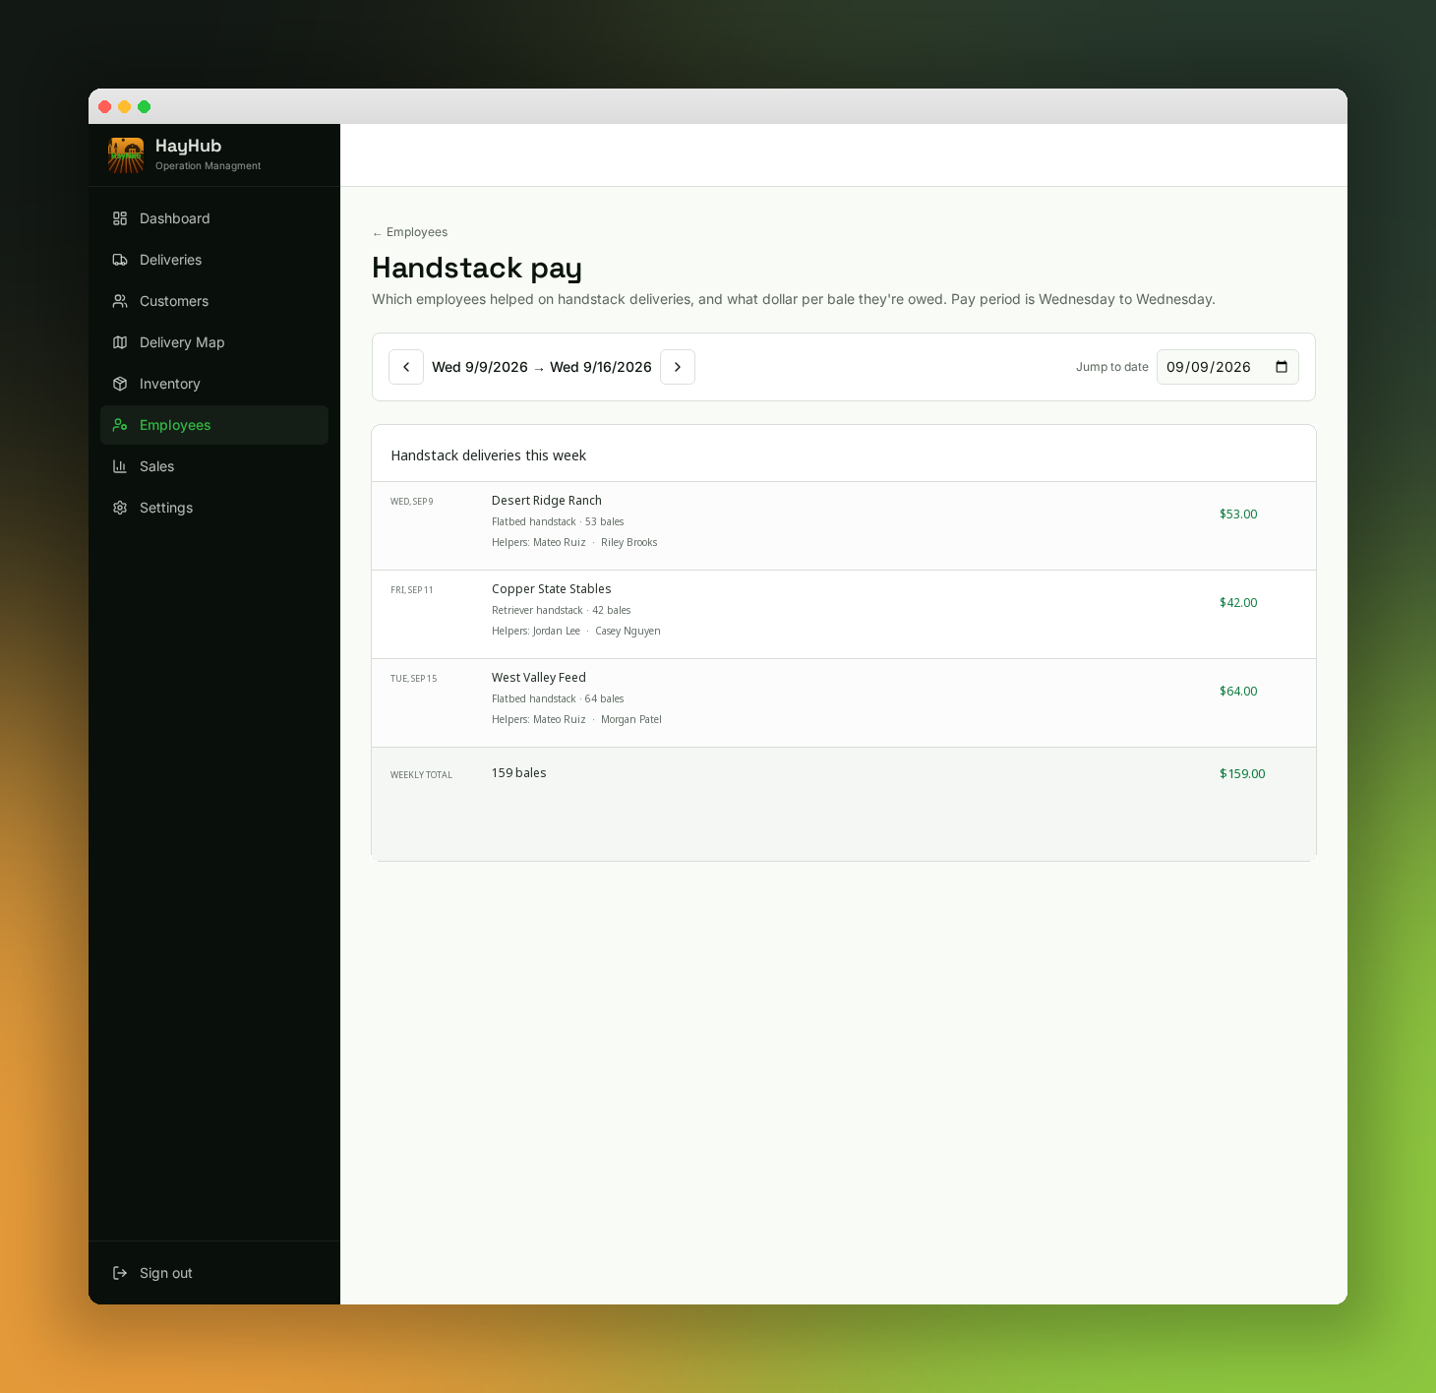The width and height of the screenshot is (1436, 1393).
Task: Select the Desert Ridge Ranch delivery
Action: [x=844, y=525]
